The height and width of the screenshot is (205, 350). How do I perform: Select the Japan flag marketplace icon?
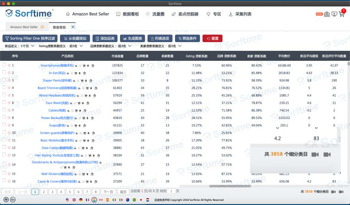click(141, 200)
